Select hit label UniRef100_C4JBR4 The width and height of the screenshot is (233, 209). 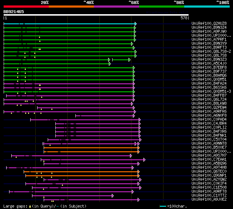209,124
